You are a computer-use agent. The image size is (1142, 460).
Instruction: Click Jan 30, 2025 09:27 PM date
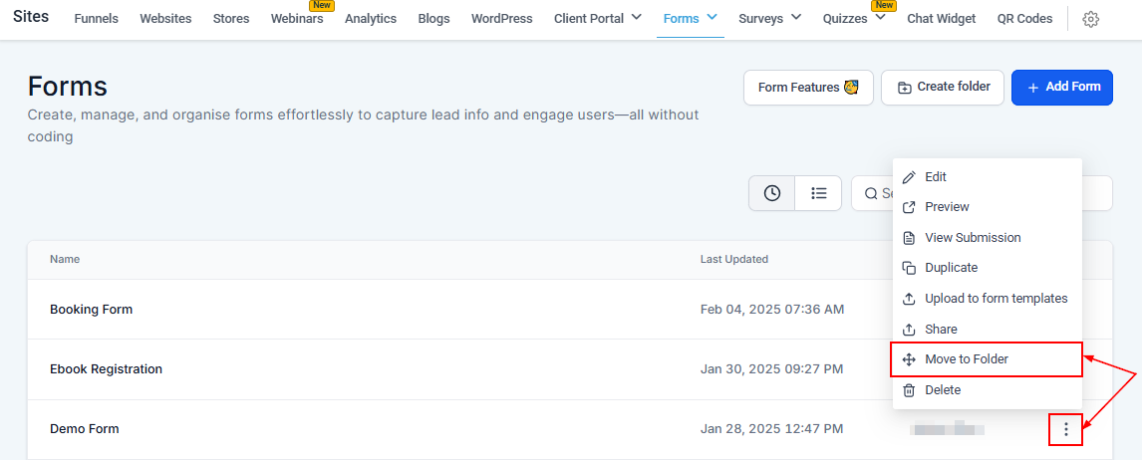coord(772,369)
